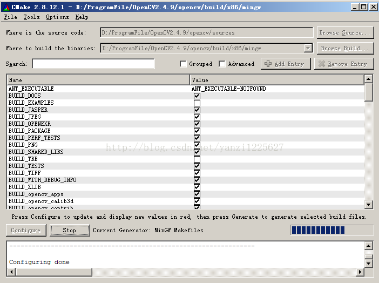Click the disabled Configure button
This screenshot has height=283, width=379.
[26, 230]
